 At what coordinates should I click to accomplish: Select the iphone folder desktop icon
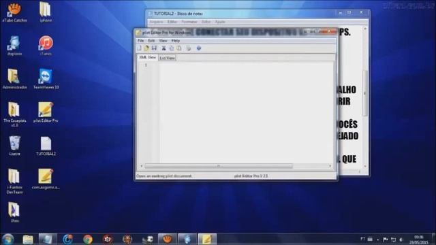46,12
